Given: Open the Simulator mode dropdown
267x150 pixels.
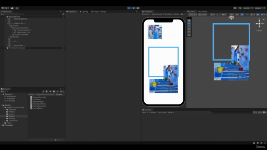Looking at the screenshot, I should [146, 14].
